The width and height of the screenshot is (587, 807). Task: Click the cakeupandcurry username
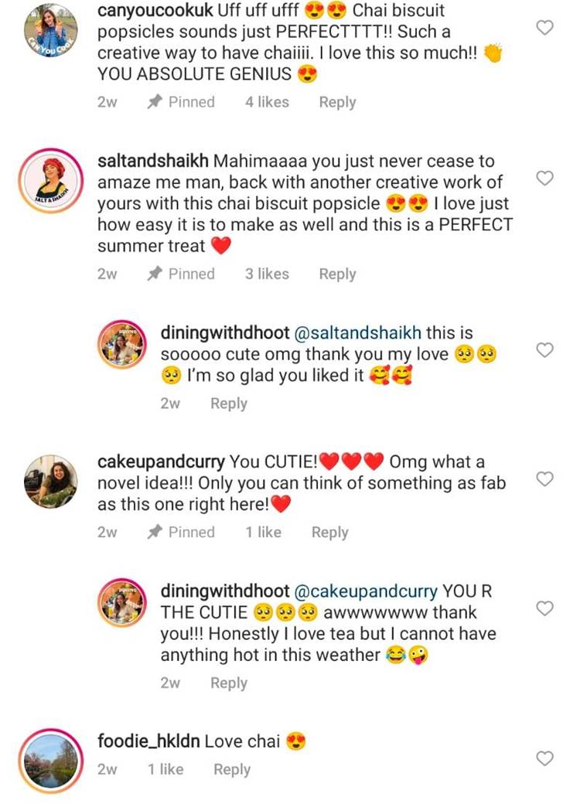click(161, 461)
